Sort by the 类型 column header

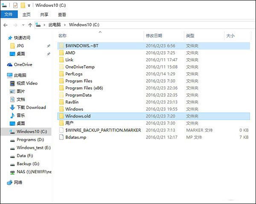pyautogui.click(x=190, y=36)
